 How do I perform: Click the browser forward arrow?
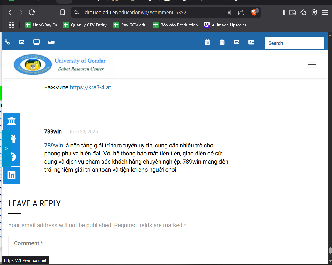click(21, 12)
